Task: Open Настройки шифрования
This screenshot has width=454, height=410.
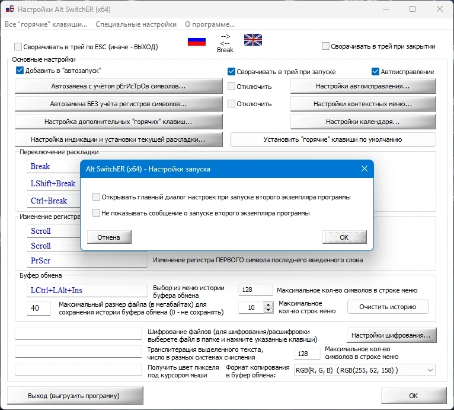Action: tap(391, 335)
